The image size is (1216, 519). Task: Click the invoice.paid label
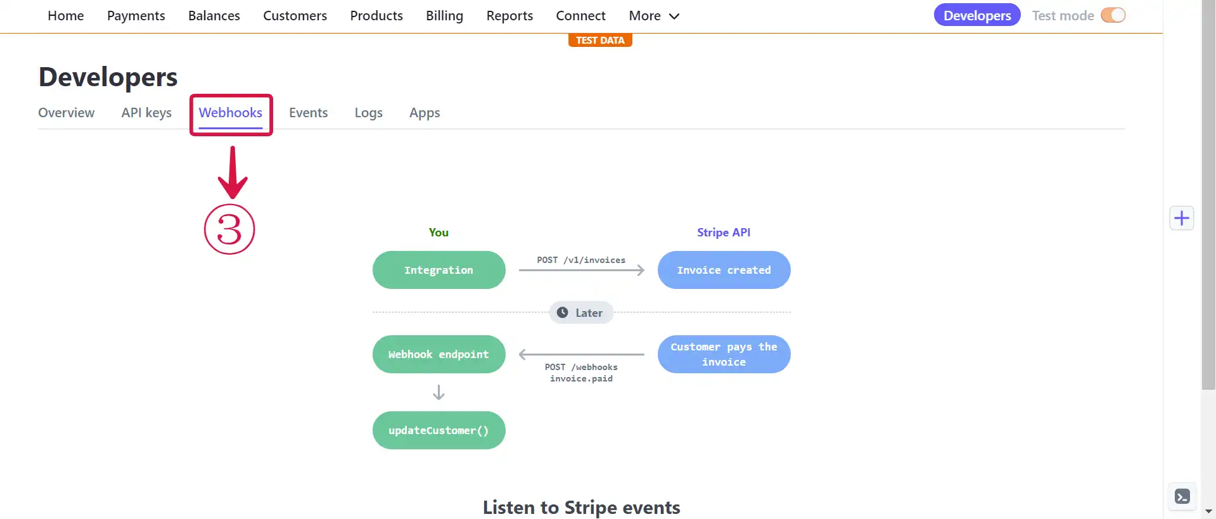point(581,378)
